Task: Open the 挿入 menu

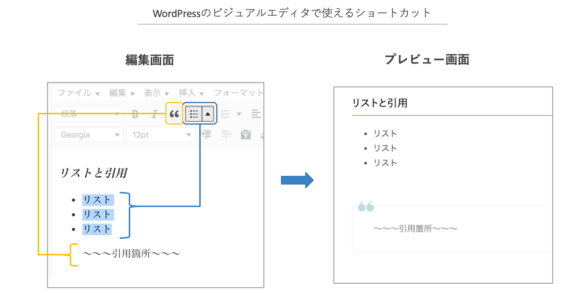Action: tap(191, 93)
